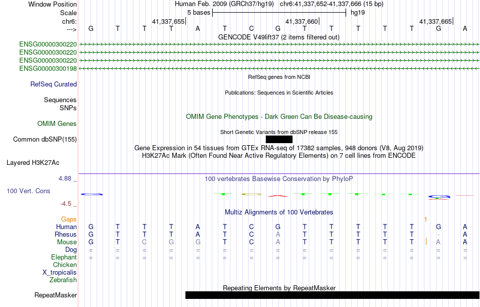
Task: Click the 41,337,655 ruler position label
Action: click(x=168, y=21)
